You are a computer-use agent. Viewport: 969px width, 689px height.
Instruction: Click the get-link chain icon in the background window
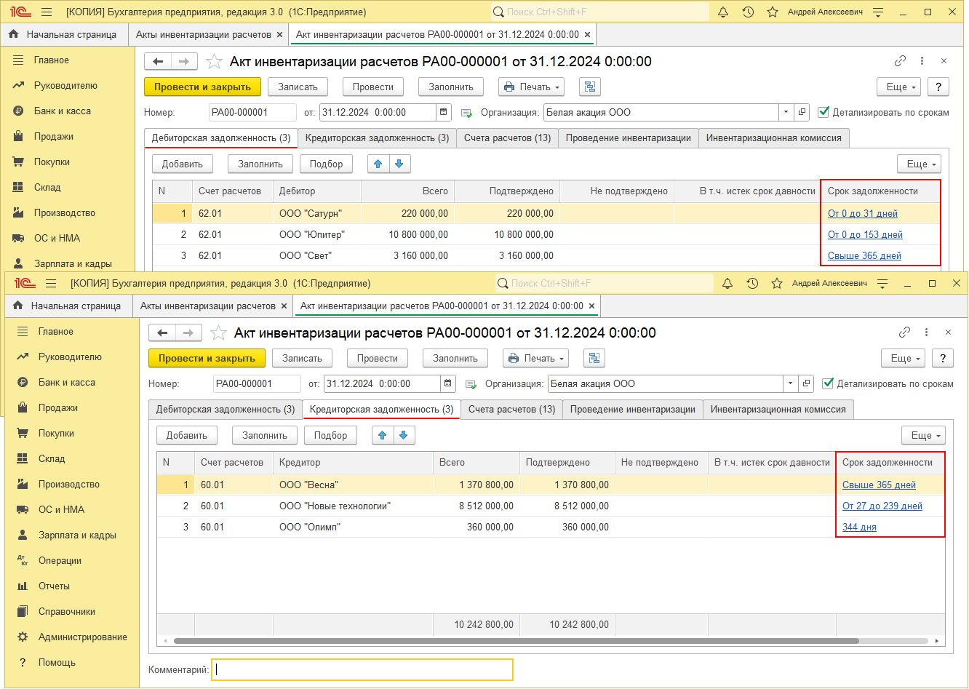(x=900, y=61)
